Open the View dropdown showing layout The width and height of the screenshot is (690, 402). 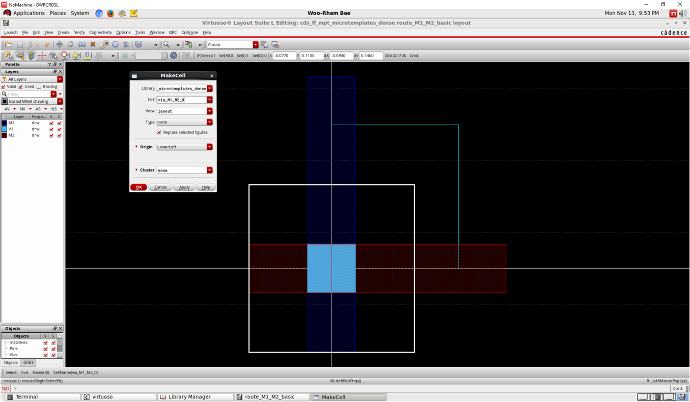coord(210,111)
